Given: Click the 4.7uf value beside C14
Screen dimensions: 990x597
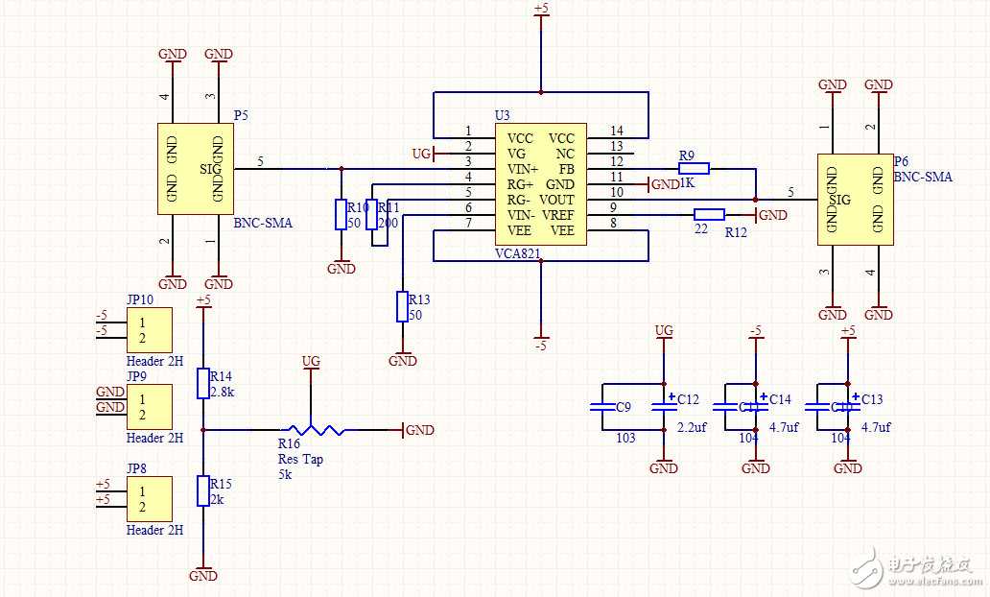Looking at the screenshot, I should click(x=784, y=427).
